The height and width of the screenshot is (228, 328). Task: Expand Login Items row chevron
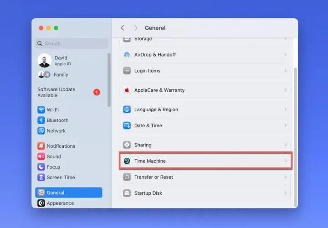285,71
